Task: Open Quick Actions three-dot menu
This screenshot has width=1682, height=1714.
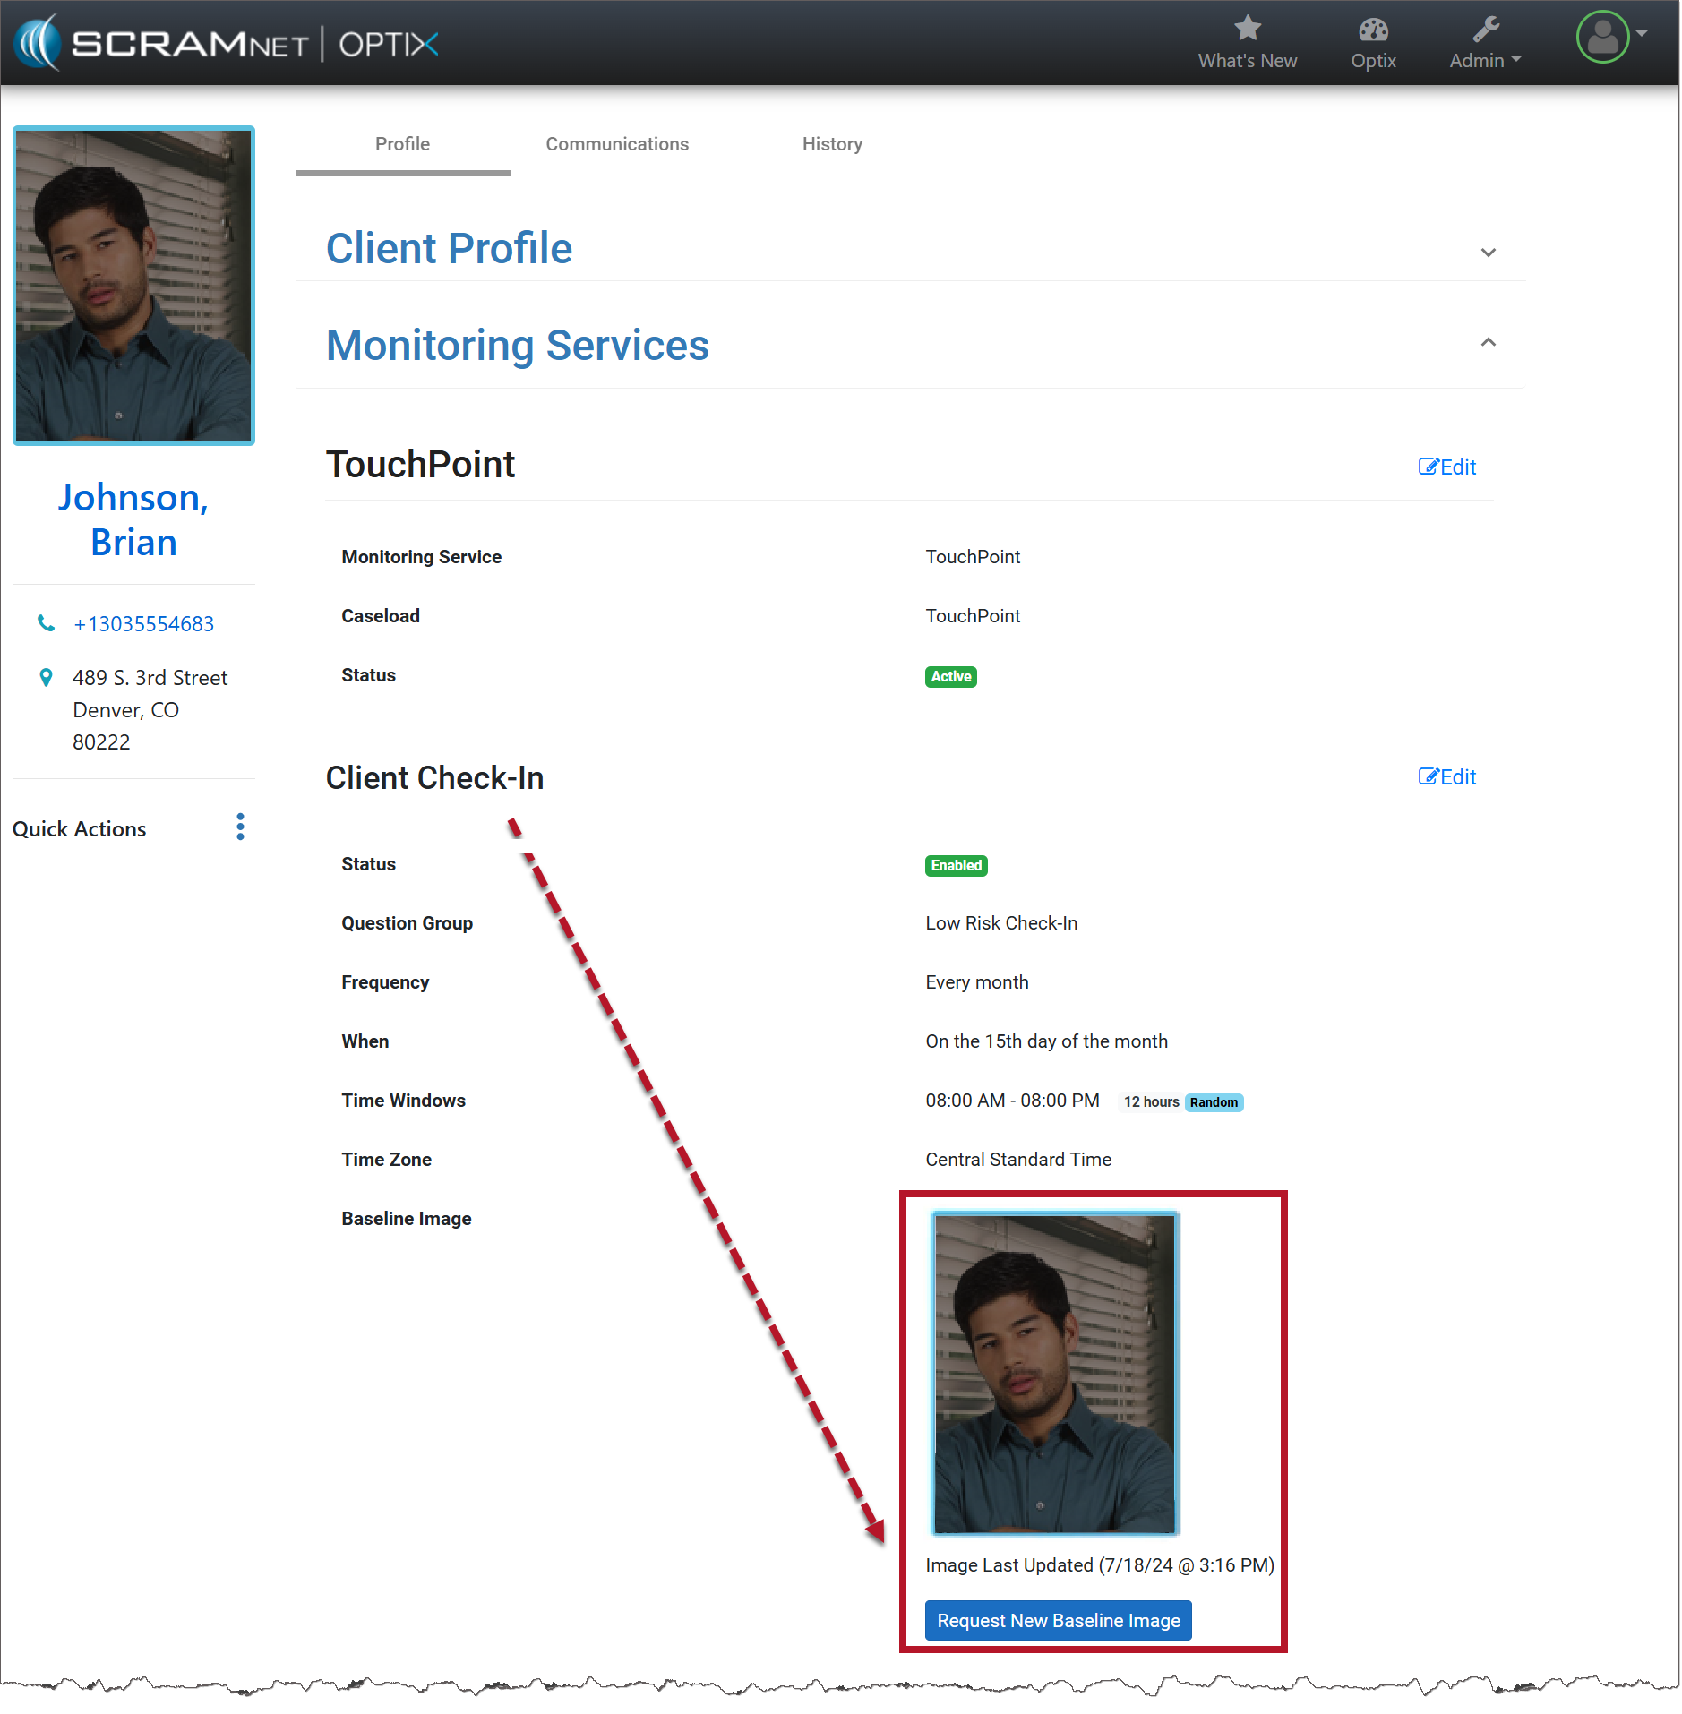Action: pos(240,827)
